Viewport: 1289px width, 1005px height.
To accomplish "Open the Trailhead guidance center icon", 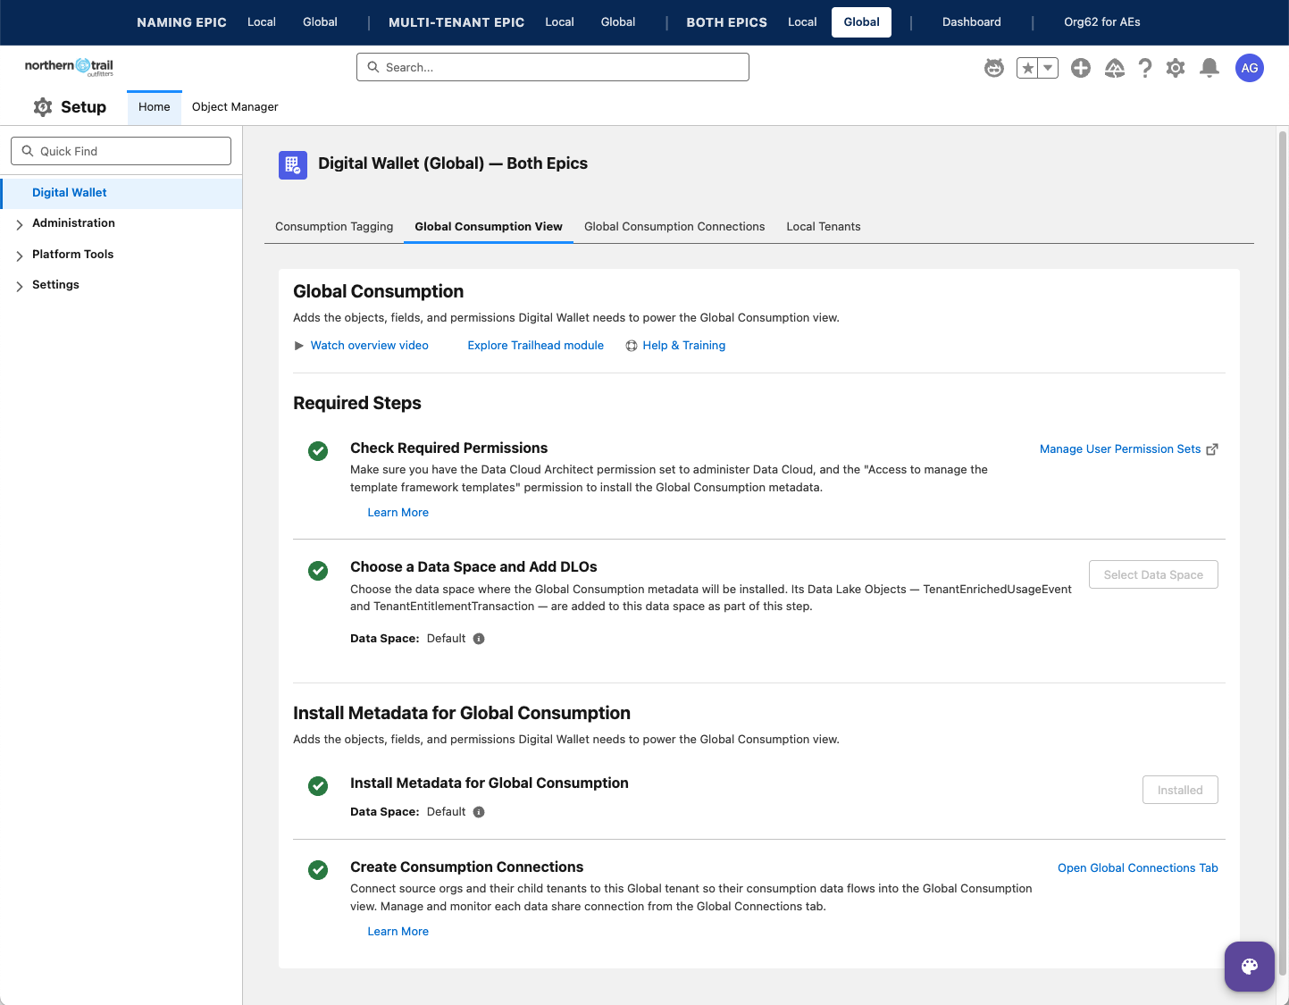I will click(1114, 68).
